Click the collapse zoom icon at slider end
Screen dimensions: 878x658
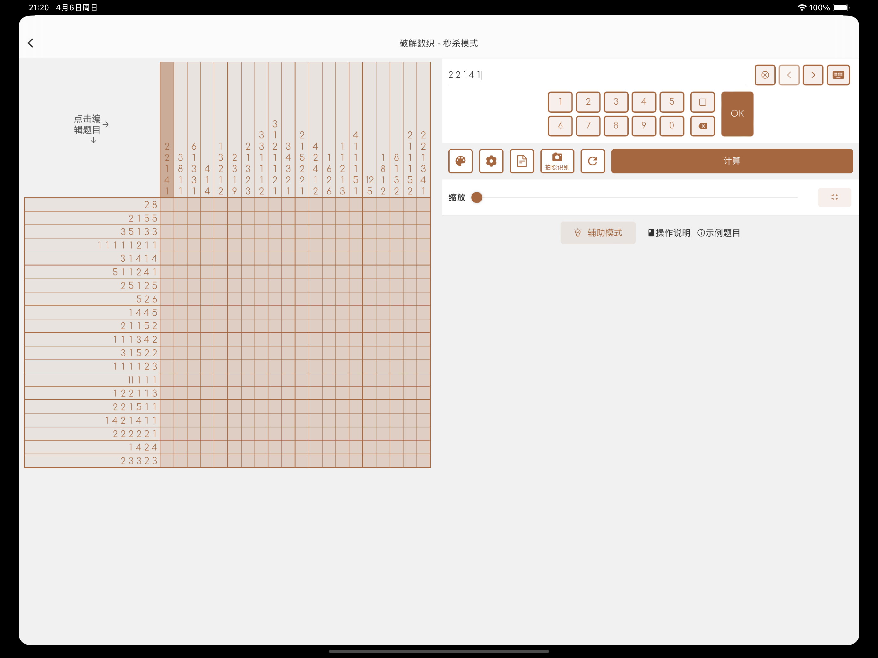(834, 197)
